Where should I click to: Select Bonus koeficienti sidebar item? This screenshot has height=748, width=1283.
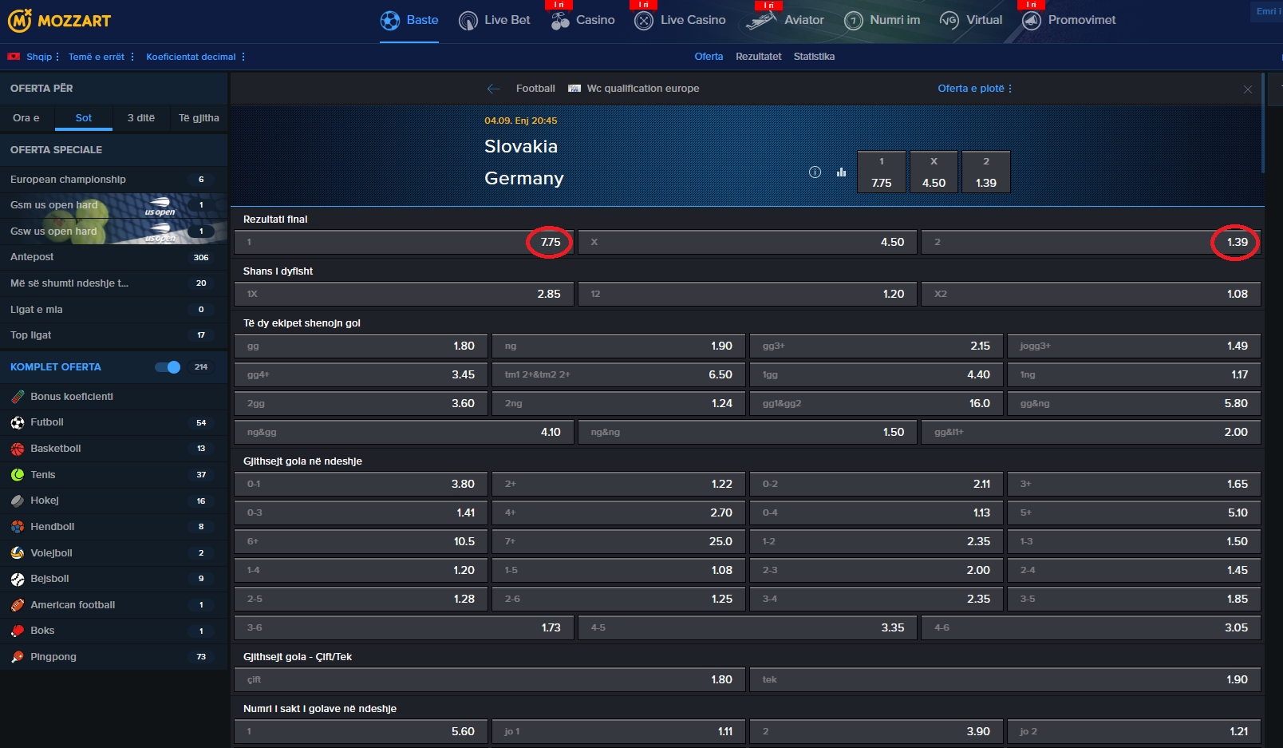coord(113,397)
